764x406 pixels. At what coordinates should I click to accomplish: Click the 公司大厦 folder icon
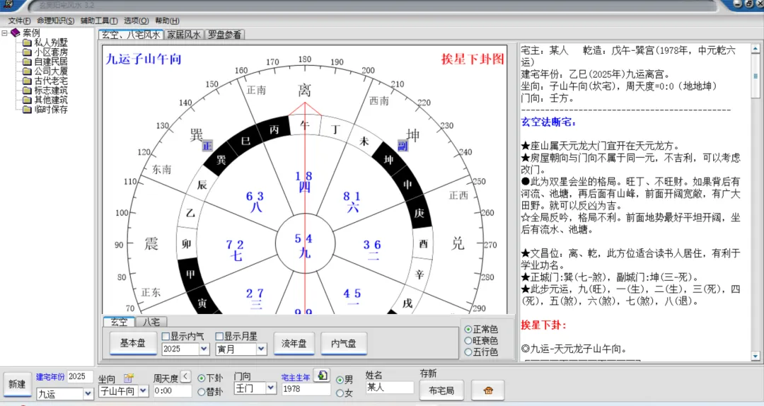(28, 71)
